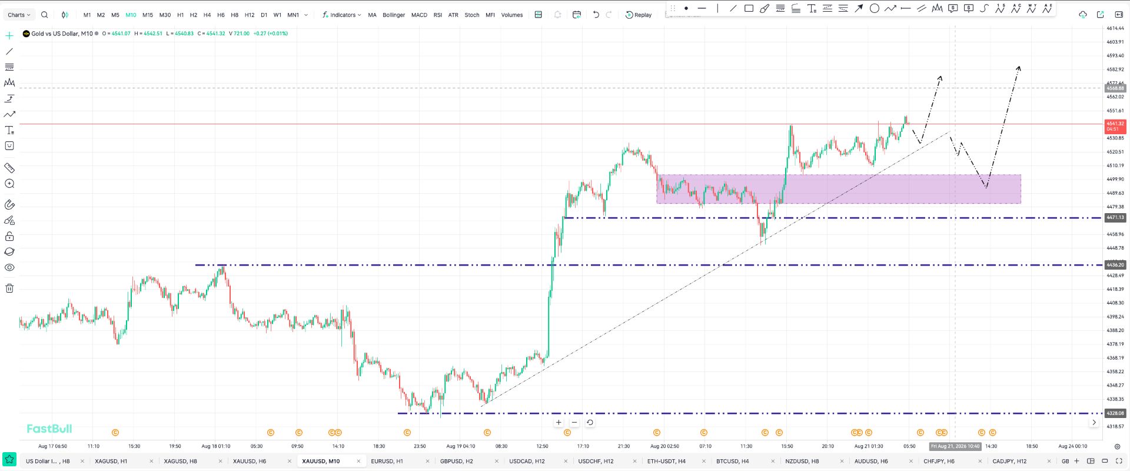Close the XAUUSD, M10 tab

pos(358,461)
